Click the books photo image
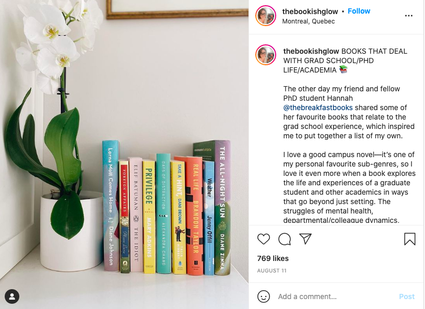The image size is (425, 309). point(124,154)
